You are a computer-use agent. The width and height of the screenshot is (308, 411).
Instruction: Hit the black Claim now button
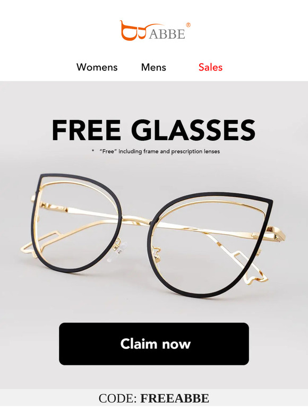click(154, 344)
